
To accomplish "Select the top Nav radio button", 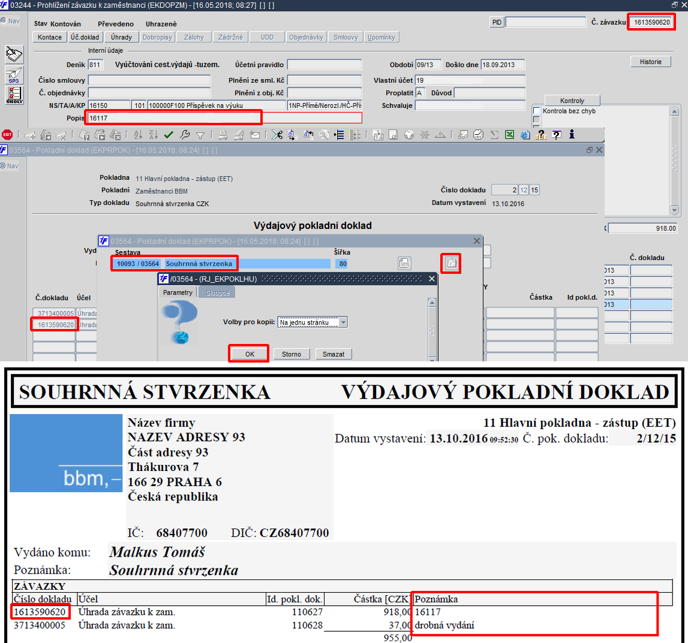I will click(3, 20).
